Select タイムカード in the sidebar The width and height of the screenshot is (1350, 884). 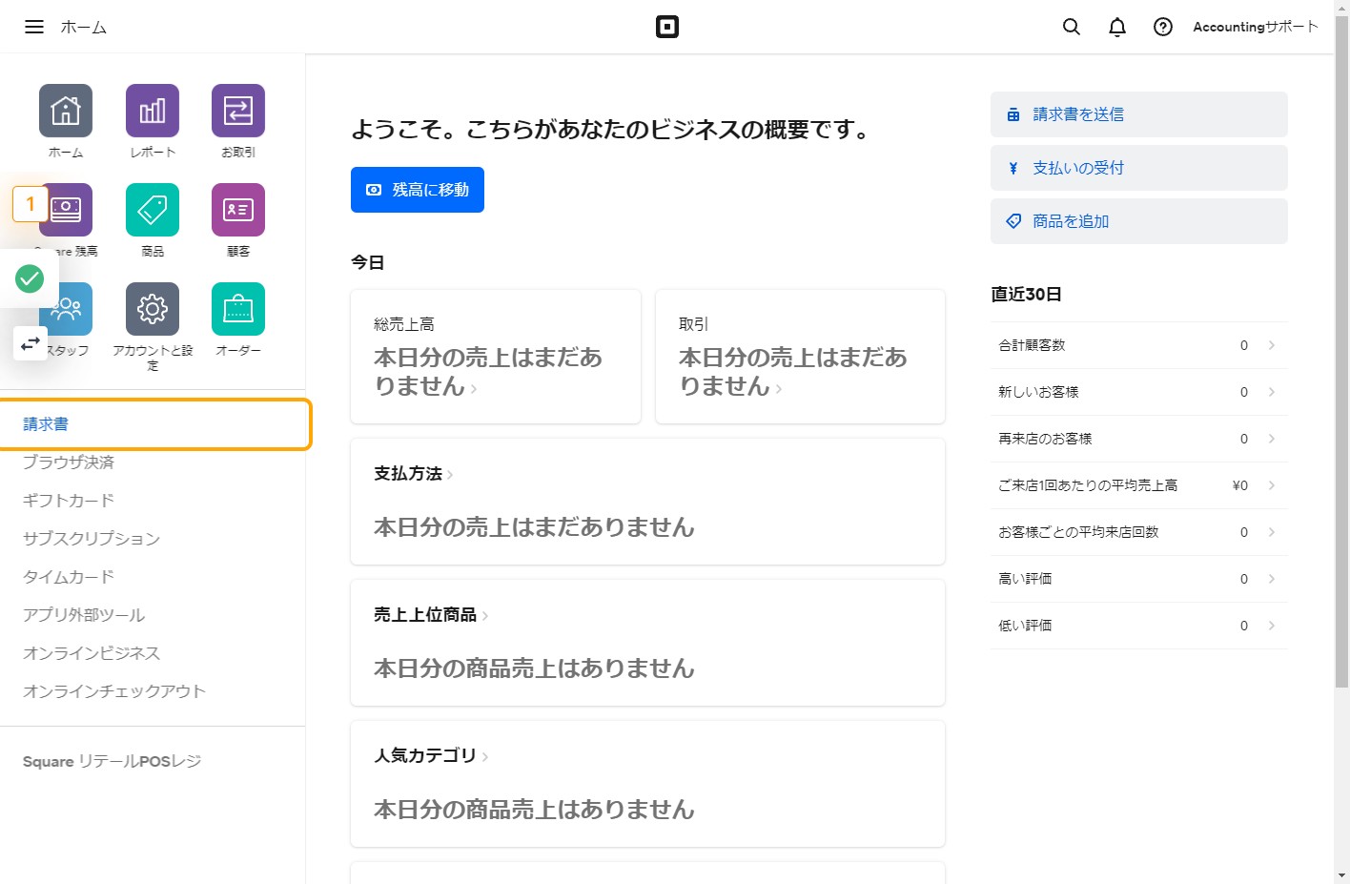[69, 577]
